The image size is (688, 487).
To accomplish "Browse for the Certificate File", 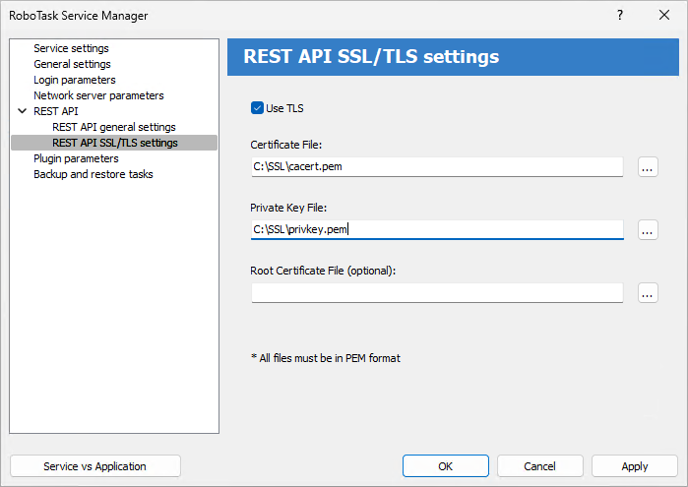I will point(648,167).
